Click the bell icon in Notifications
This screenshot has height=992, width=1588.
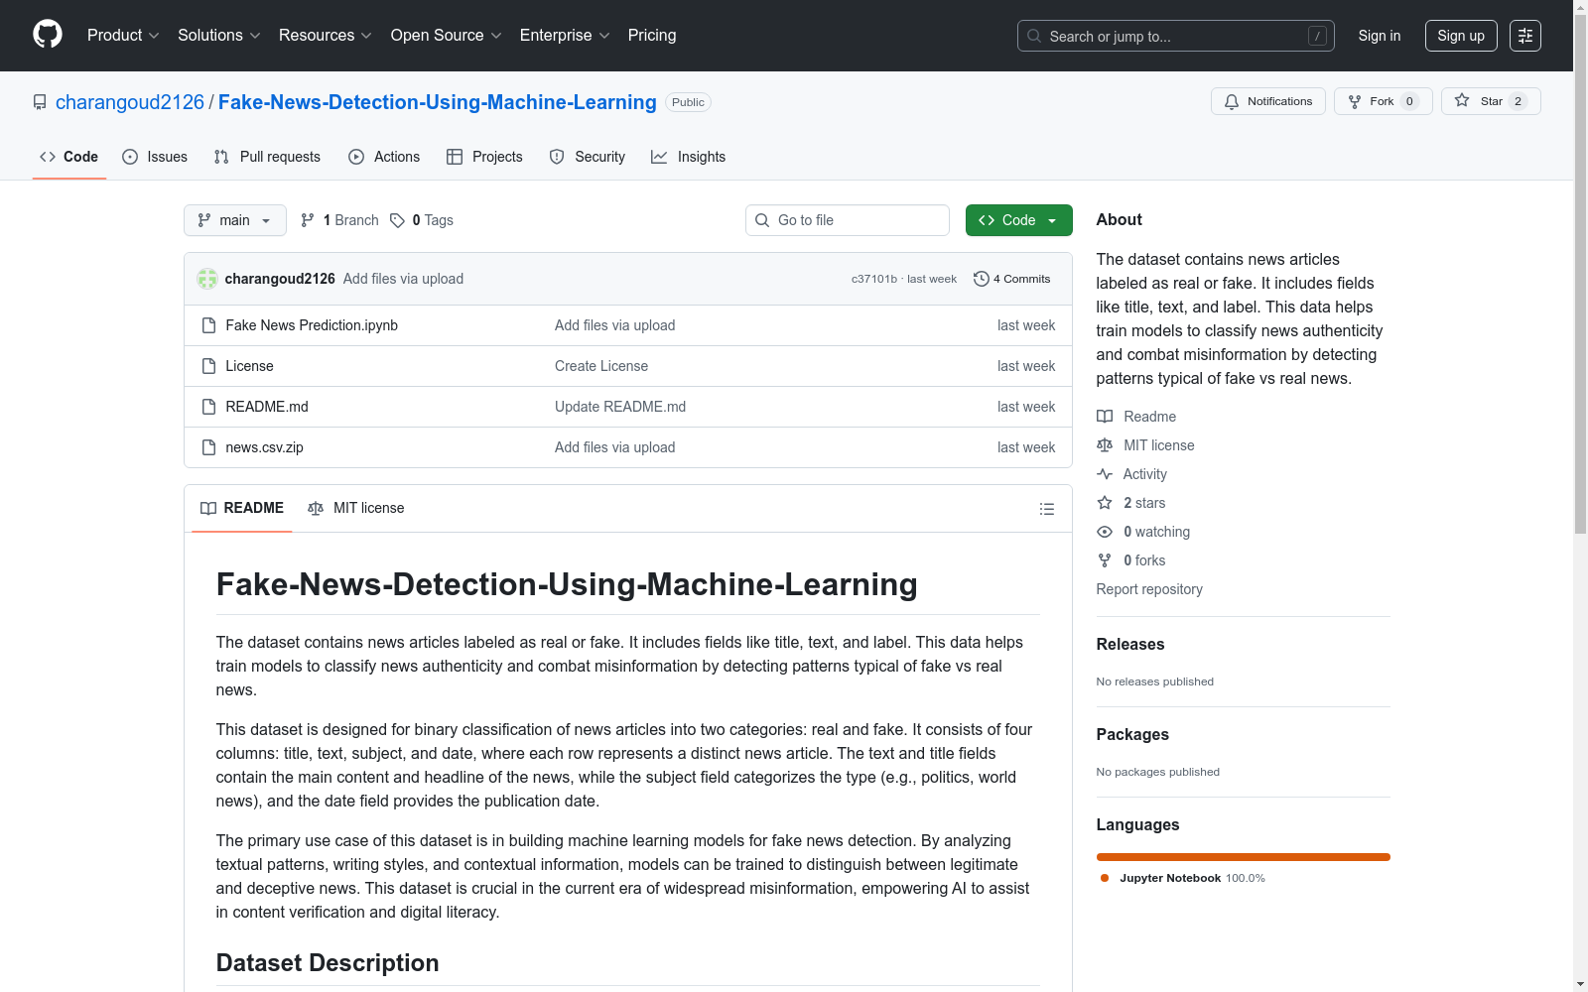tap(1232, 101)
